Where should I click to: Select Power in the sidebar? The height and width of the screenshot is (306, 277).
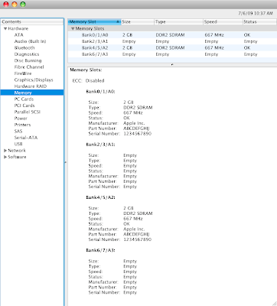[21, 119]
